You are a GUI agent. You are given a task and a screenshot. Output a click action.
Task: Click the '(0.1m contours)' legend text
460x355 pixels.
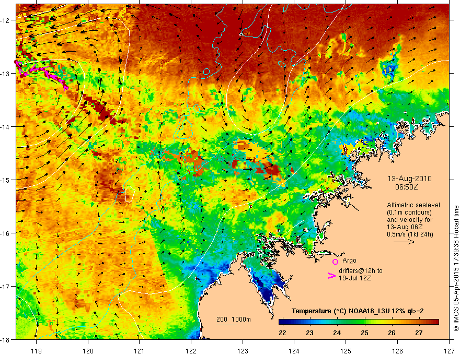point(409,212)
